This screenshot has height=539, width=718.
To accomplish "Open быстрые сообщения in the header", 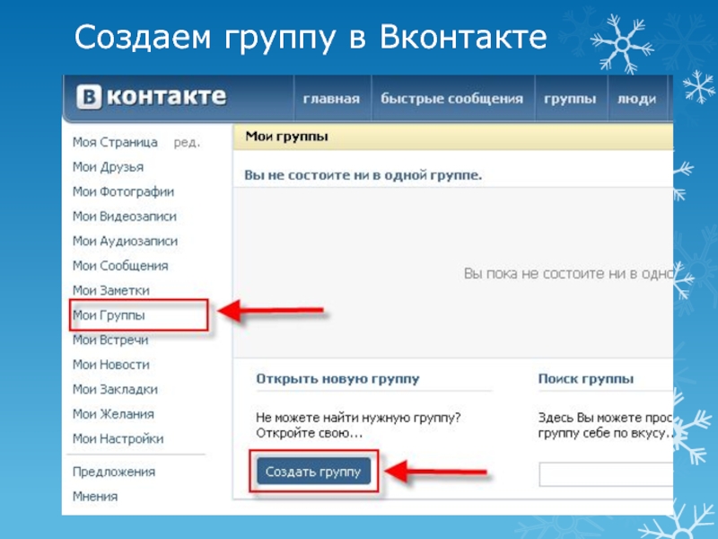I will [x=452, y=99].
